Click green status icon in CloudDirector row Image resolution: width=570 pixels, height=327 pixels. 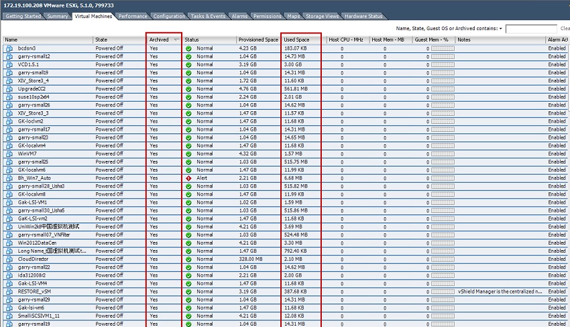click(x=188, y=259)
